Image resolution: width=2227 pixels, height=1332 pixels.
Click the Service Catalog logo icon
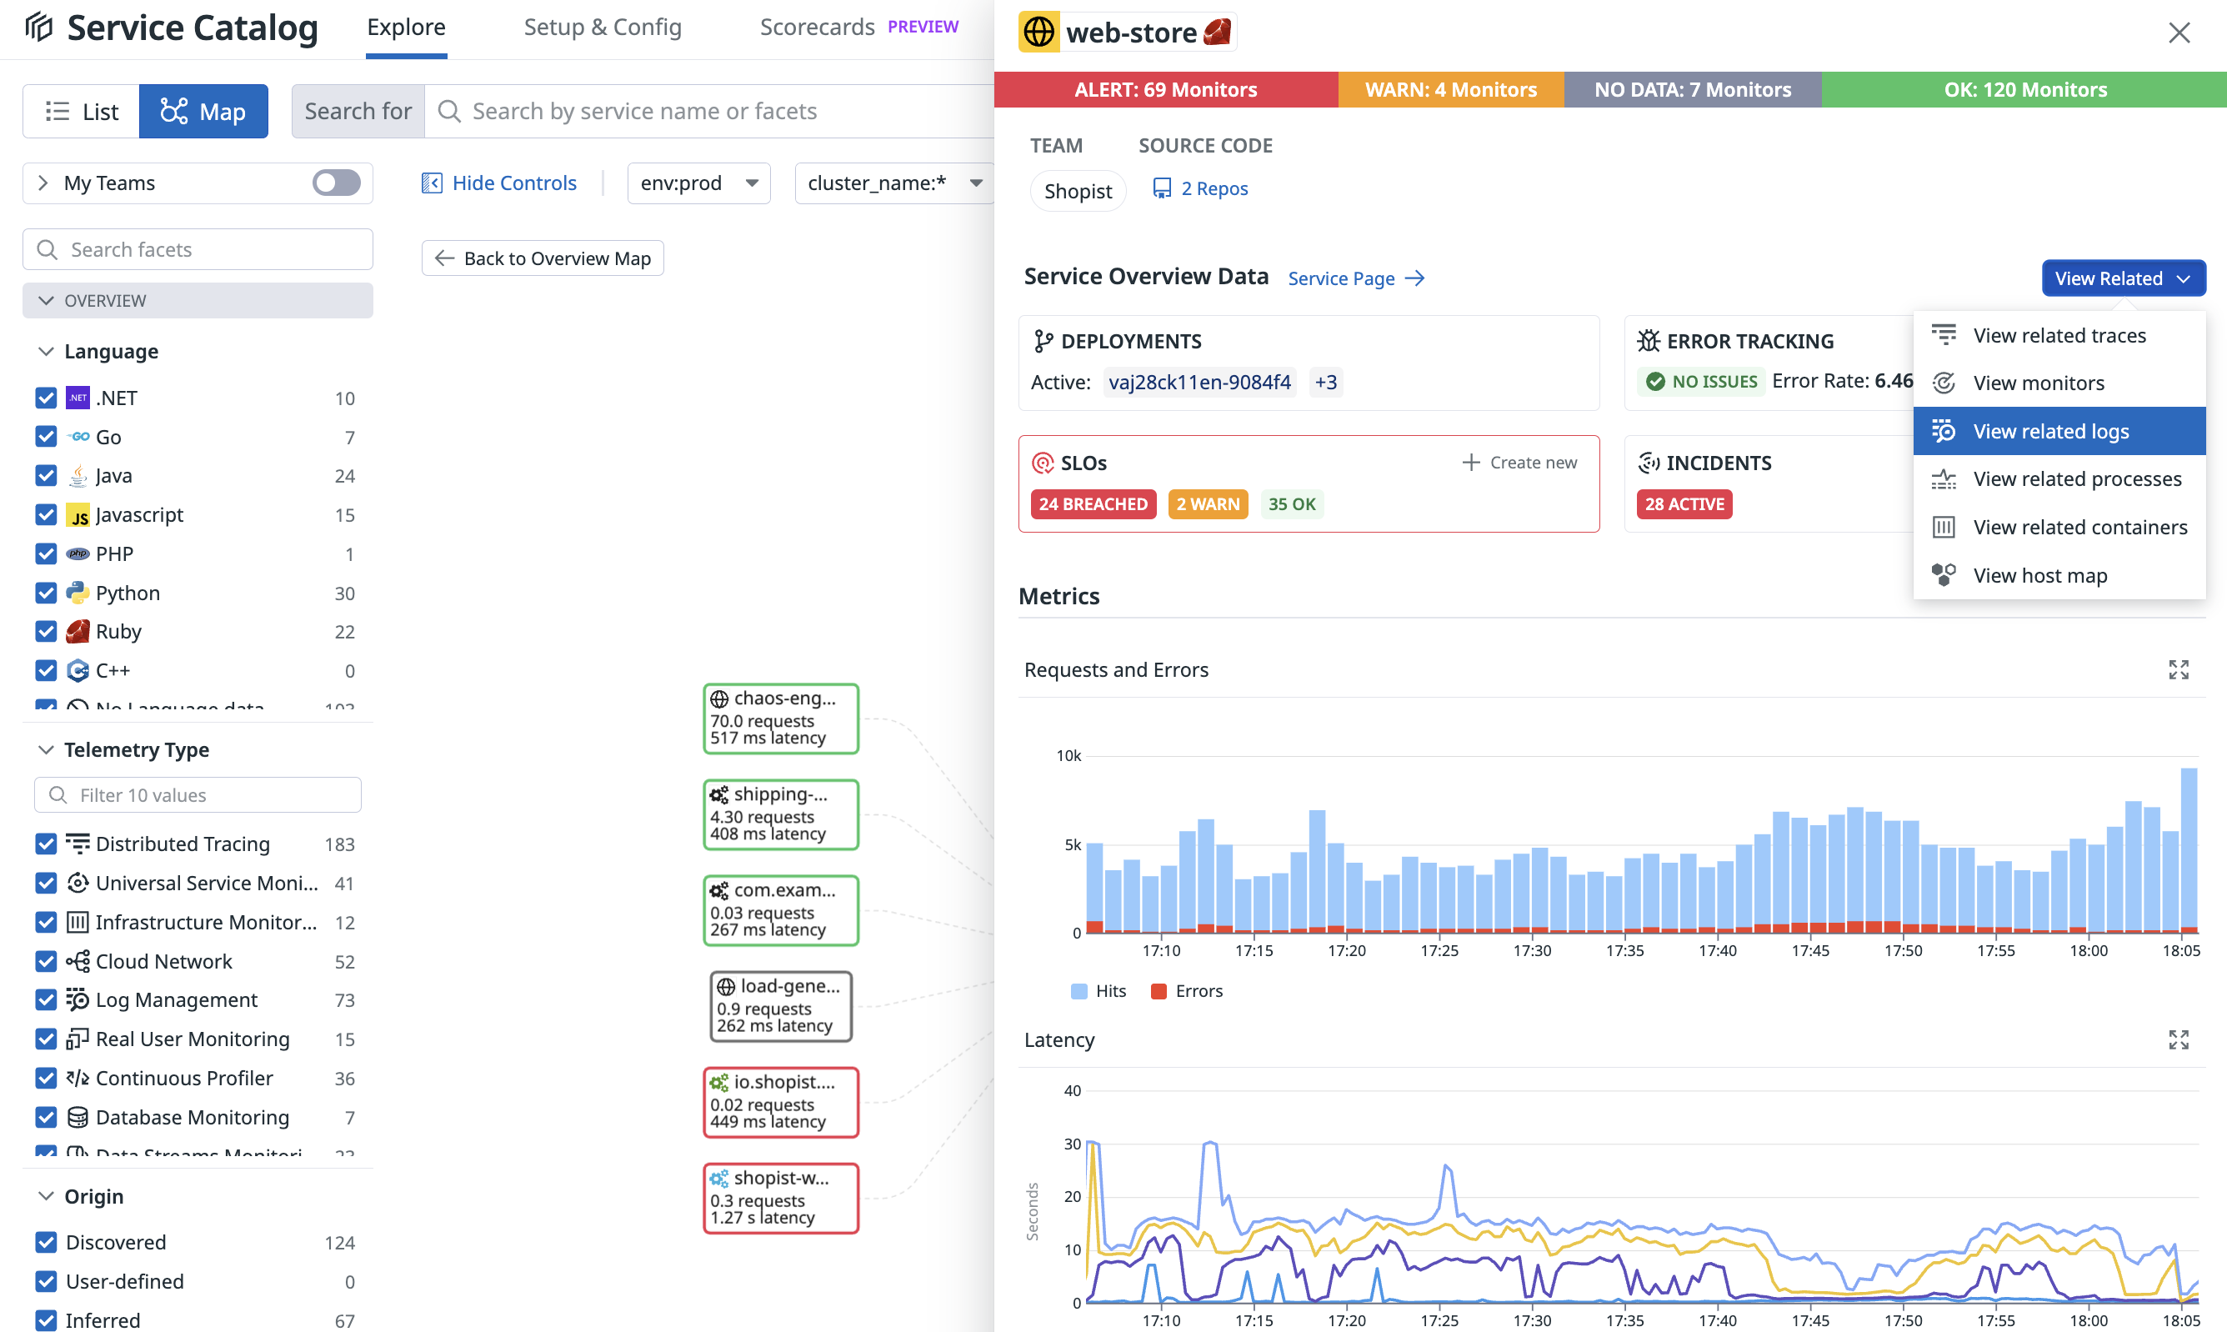pos(38,27)
